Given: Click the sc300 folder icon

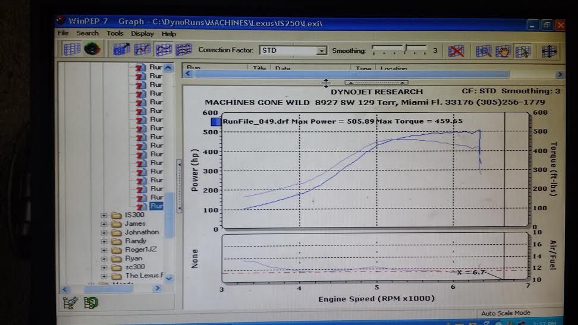Looking at the screenshot, I should pos(117,267).
